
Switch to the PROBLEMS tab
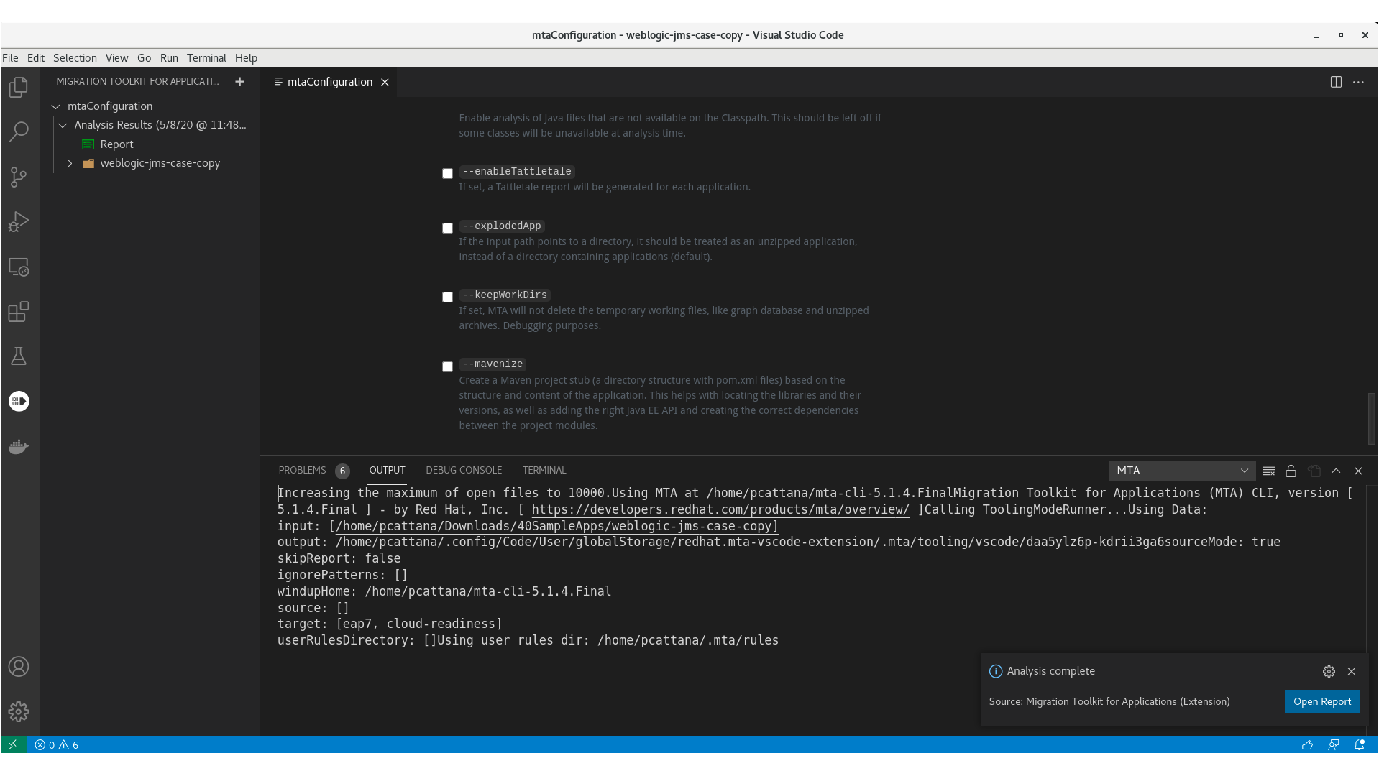pos(303,471)
